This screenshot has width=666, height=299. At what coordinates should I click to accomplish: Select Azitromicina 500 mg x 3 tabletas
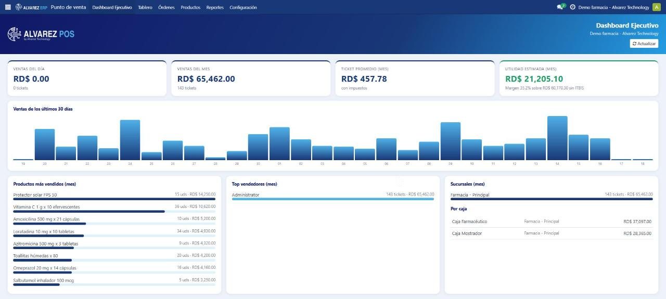point(46,243)
